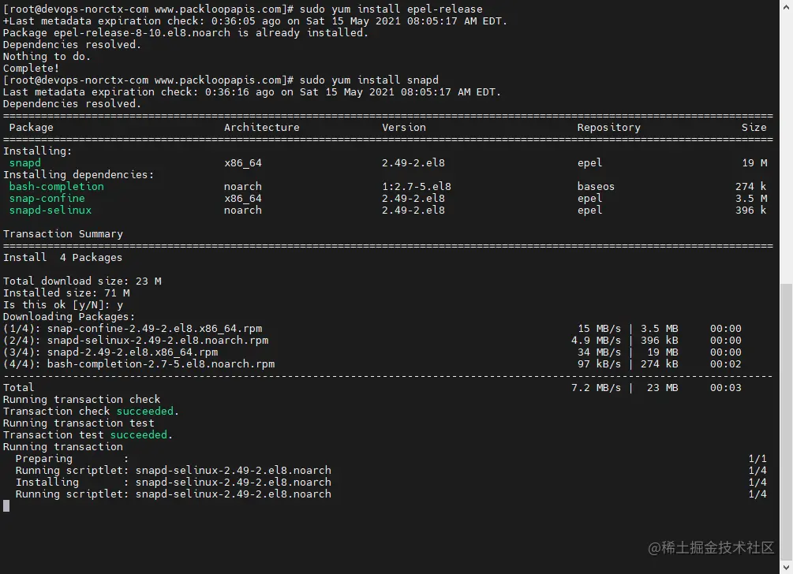Click the 'Installing:' heading line
The width and height of the screenshot is (793, 574).
point(37,151)
